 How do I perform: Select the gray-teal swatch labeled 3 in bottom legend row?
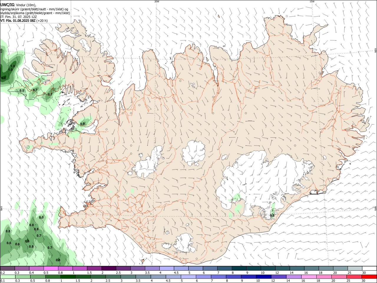[x=128, y=277]
